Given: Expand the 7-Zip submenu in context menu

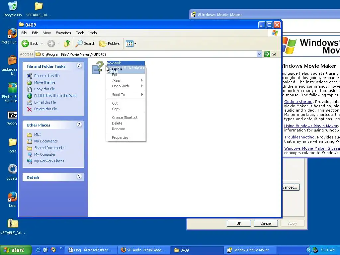Looking at the screenshot, I should point(142,80).
